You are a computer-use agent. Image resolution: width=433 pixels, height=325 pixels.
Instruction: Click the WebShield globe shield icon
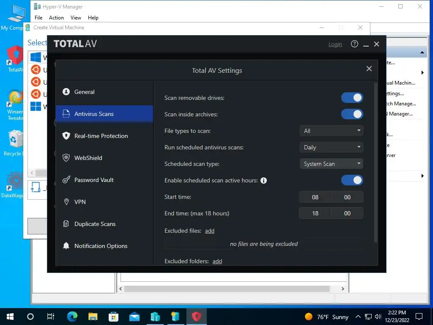(66, 157)
